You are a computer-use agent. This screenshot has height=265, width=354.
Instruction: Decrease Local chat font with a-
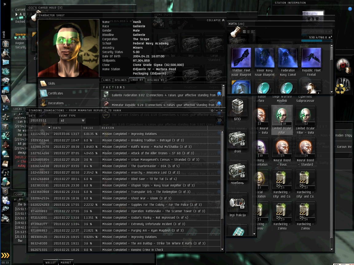(15, 114)
